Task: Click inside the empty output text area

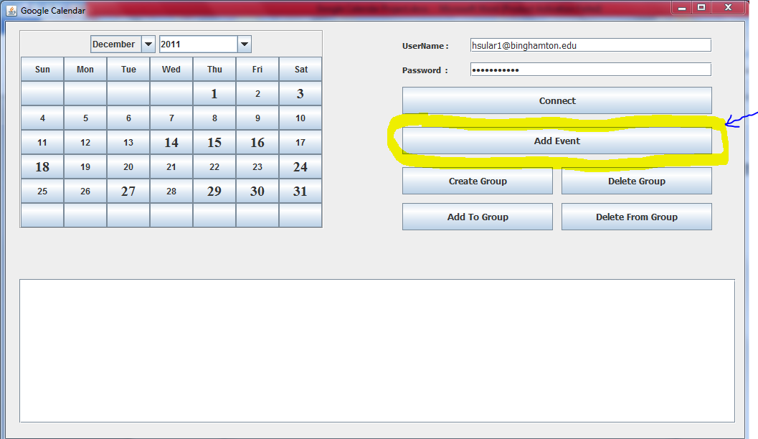Action: click(376, 350)
